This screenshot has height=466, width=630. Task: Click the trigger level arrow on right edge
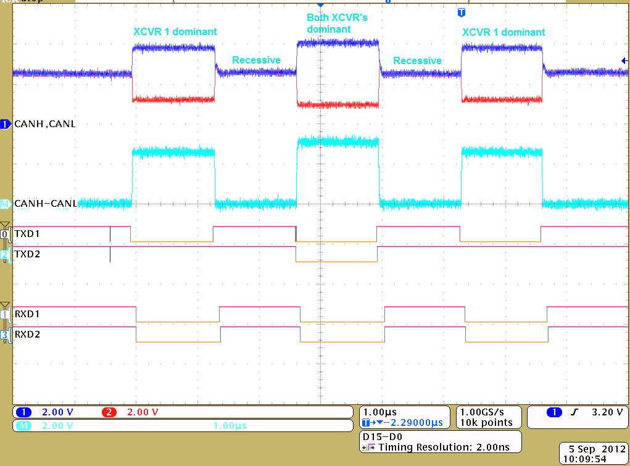point(624,60)
